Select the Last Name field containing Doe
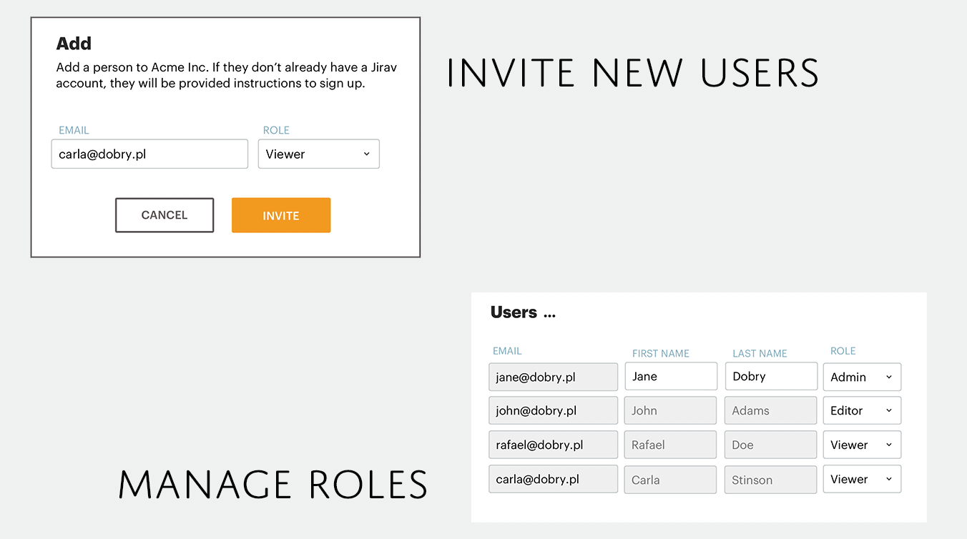 (x=770, y=445)
